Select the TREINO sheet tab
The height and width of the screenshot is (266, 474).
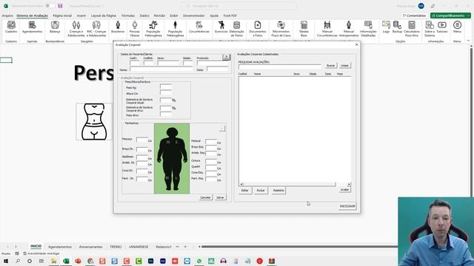coord(116,247)
